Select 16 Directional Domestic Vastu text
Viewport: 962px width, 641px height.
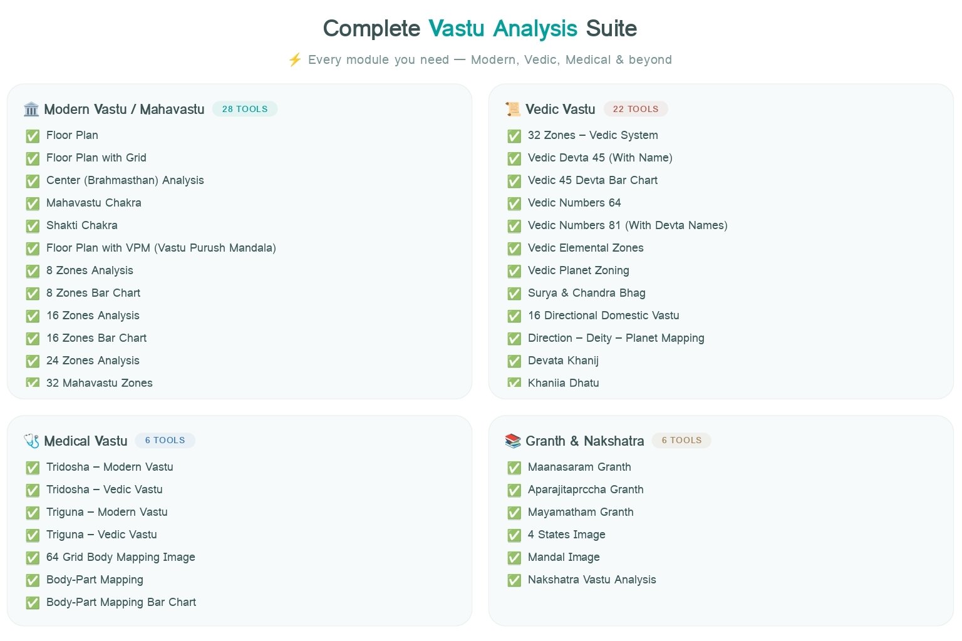click(604, 315)
